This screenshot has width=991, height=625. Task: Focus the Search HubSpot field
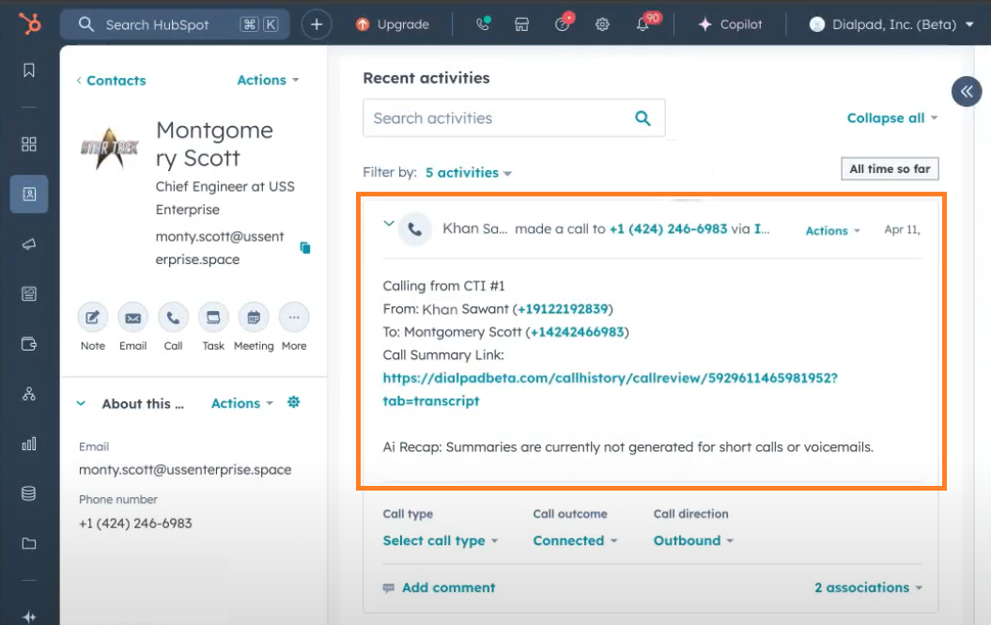175,24
